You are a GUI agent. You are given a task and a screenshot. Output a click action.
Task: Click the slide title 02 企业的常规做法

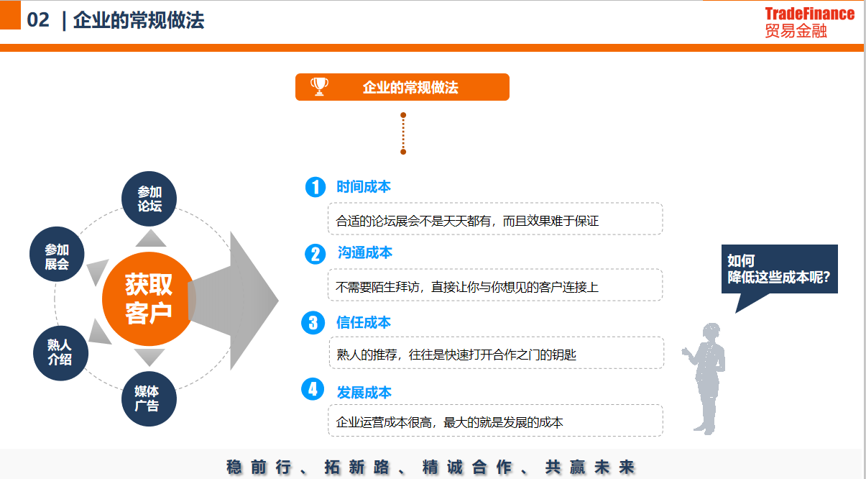coord(116,21)
